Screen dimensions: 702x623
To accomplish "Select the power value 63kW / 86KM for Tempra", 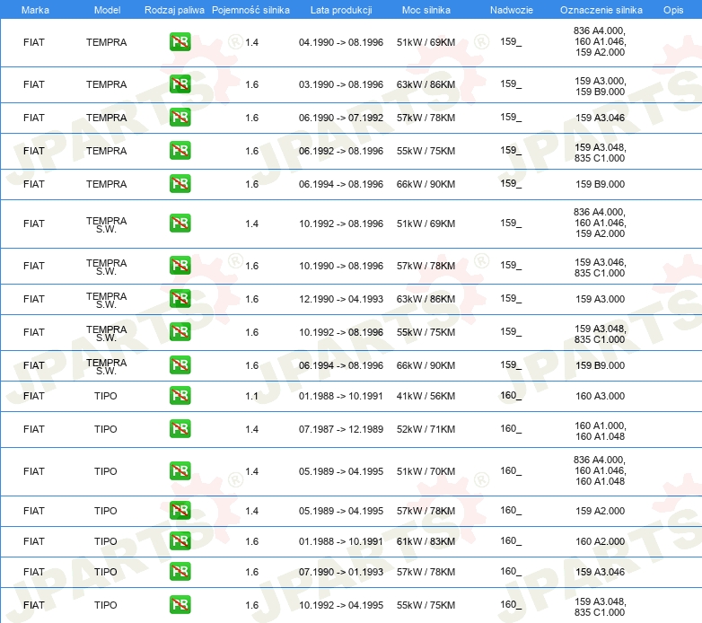I will tap(426, 84).
